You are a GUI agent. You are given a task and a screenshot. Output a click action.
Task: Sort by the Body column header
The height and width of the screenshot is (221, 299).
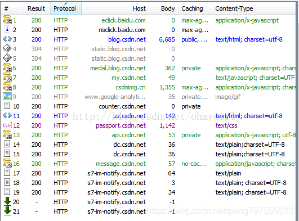[x=164, y=8]
